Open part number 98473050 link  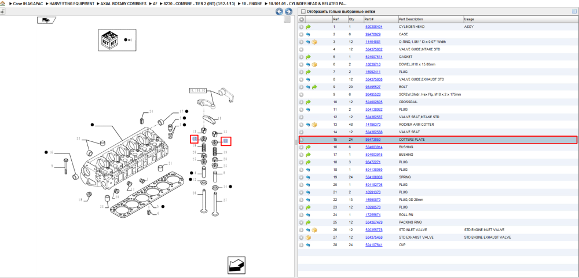click(373, 140)
